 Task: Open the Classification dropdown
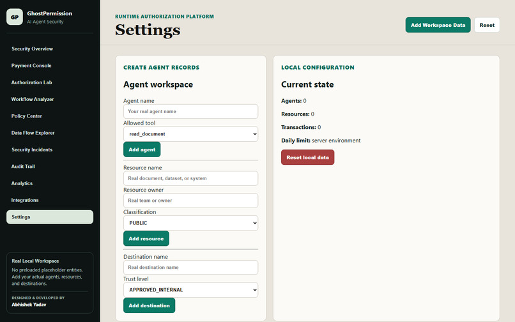coord(190,223)
